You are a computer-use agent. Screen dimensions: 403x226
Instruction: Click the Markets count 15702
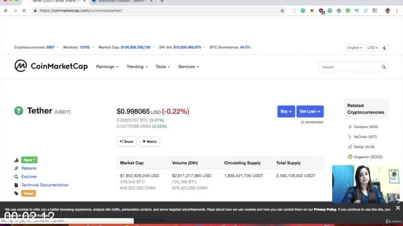[85, 47]
